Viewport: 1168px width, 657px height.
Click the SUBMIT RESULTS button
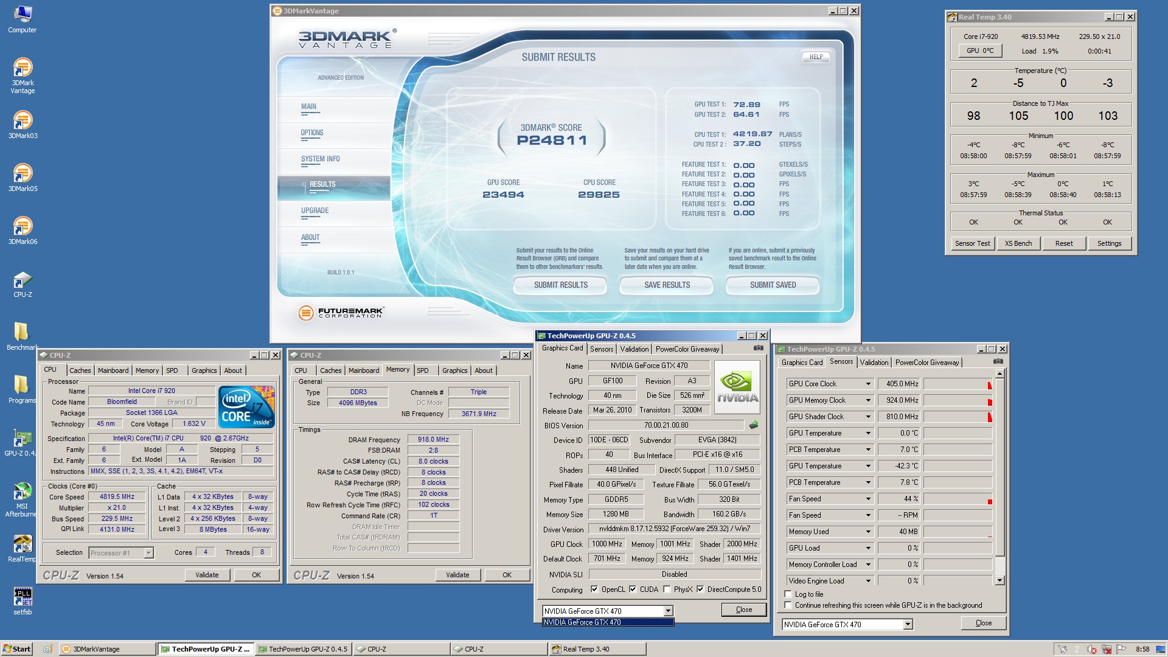click(560, 285)
